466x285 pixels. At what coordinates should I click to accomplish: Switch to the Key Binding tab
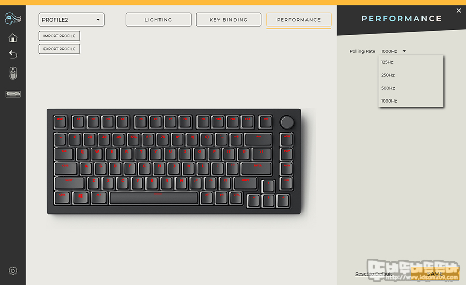click(x=228, y=20)
